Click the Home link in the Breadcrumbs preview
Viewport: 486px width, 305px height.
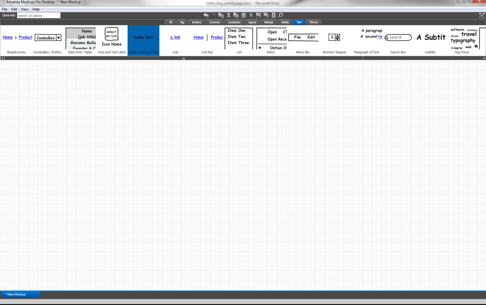coord(7,37)
